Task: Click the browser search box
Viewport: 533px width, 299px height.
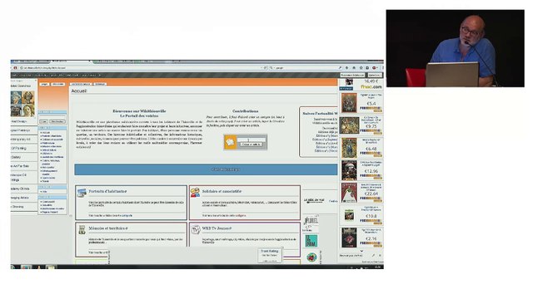Action: point(306,68)
